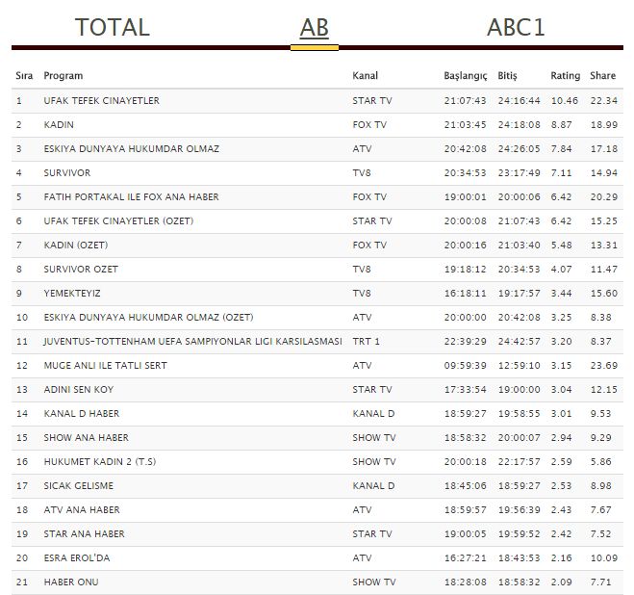Select ATV ANA HABER program
Screen dimensions: 634x595
coord(82,510)
